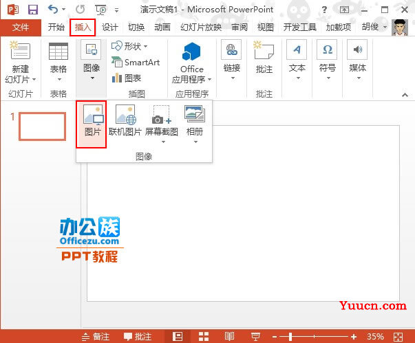Expand the 文本 group
Image resolution: width=415 pixels, height=343 pixels.
point(297,60)
